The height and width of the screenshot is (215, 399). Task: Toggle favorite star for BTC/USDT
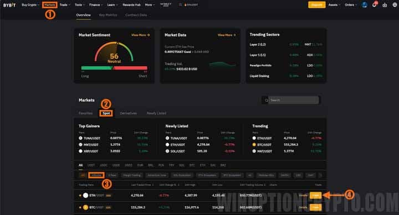tap(80, 207)
